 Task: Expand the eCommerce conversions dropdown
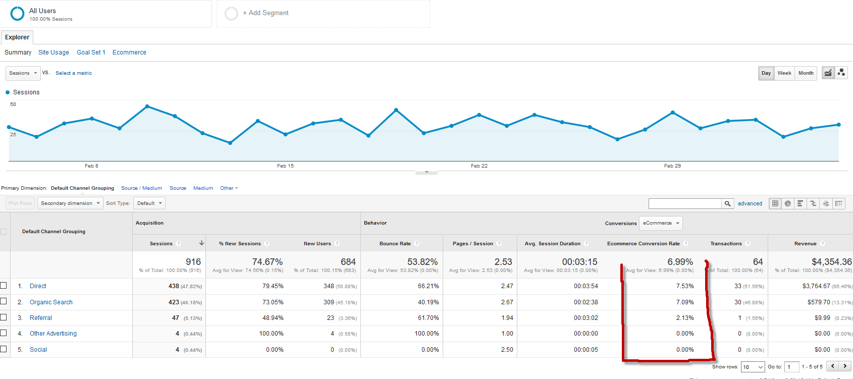[x=661, y=223]
